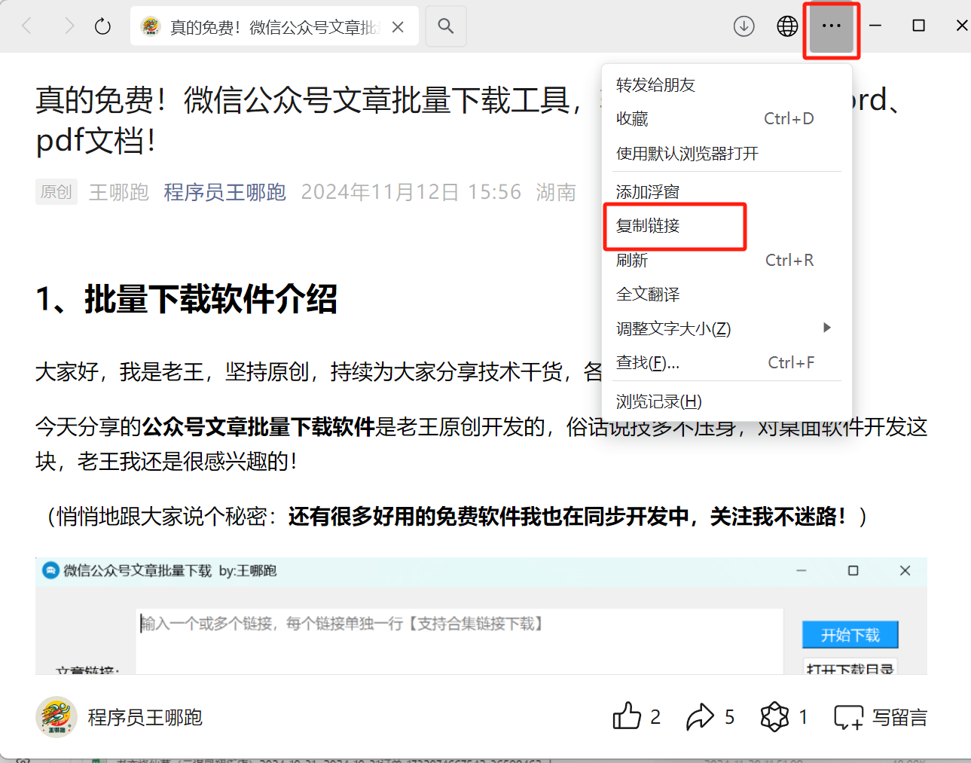Image resolution: width=971 pixels, height=763 pixels.
Task: Click the link input area in the embedded image
Action: click(460, 642)
